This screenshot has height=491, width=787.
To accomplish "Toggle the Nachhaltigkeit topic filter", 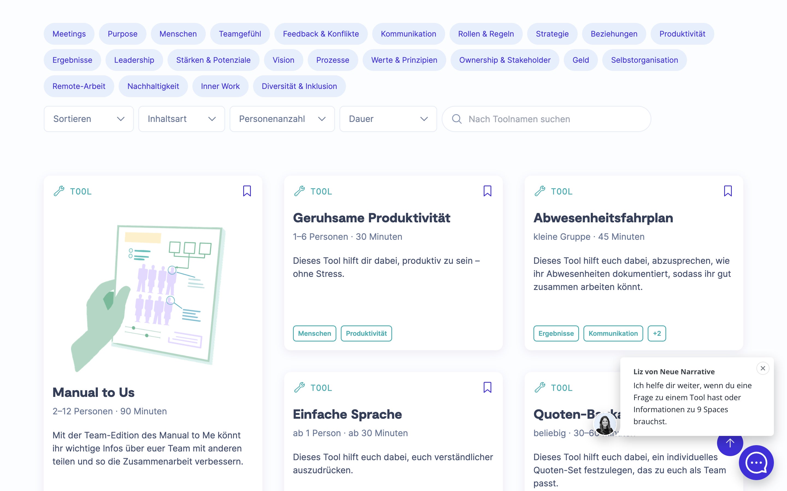I will point(154,86).
